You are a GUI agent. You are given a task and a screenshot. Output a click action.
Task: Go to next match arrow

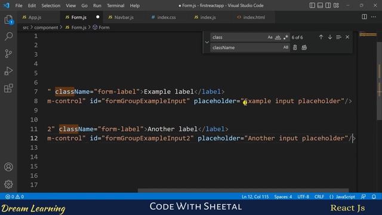pyautogui.click(x=330, y=37)
